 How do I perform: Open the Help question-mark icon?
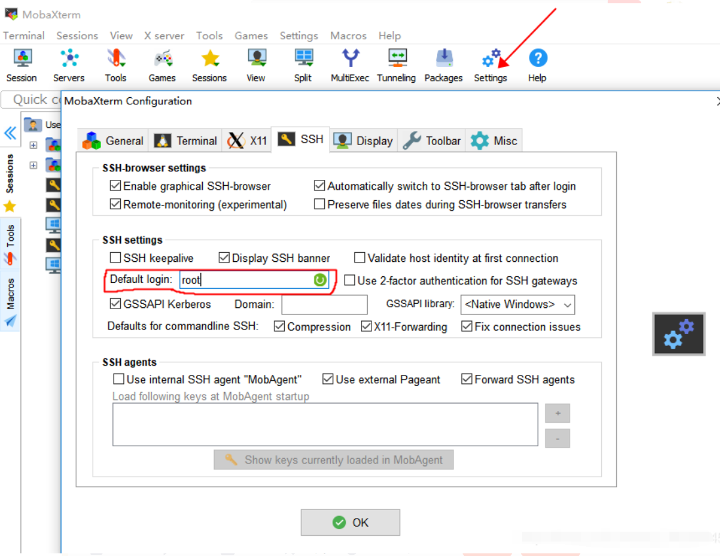point(538,65)
